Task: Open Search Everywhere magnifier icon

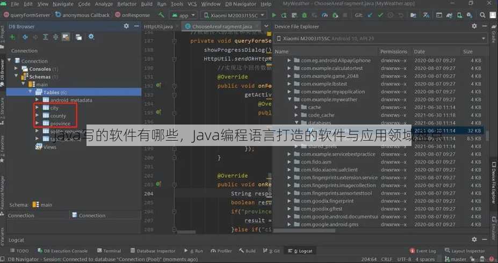Action: tap(482, 15)
